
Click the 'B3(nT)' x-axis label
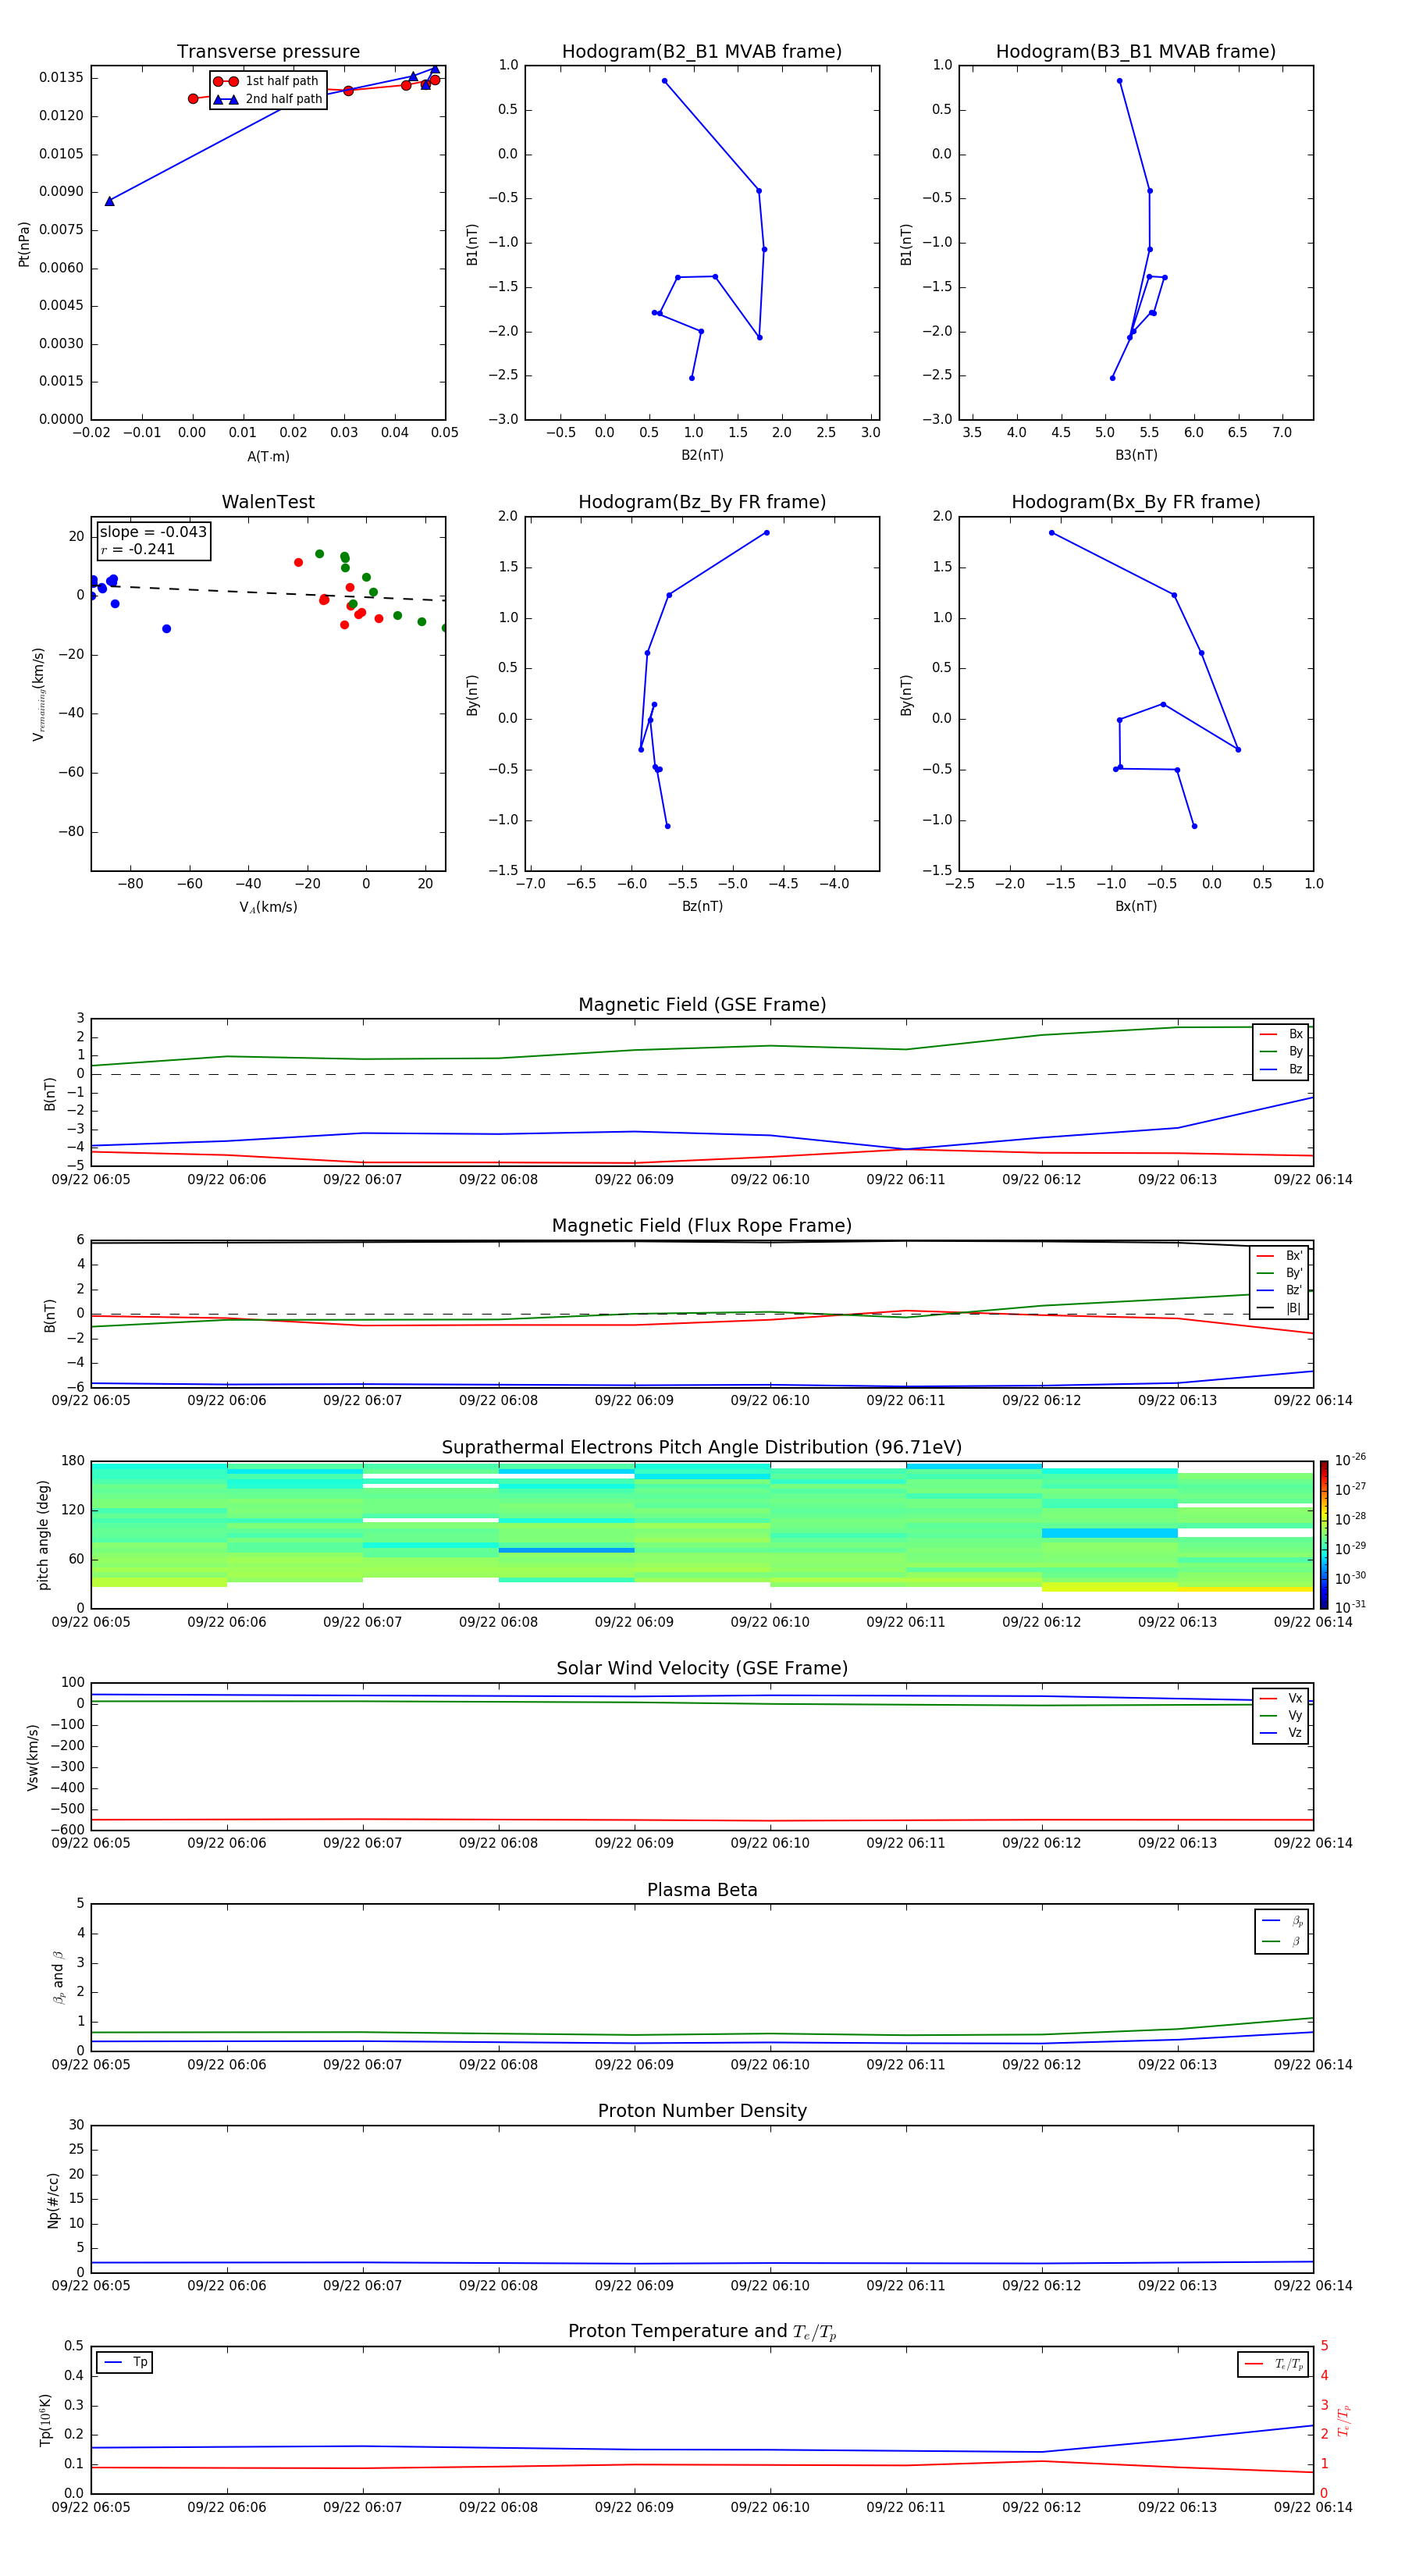[1136, 455]
